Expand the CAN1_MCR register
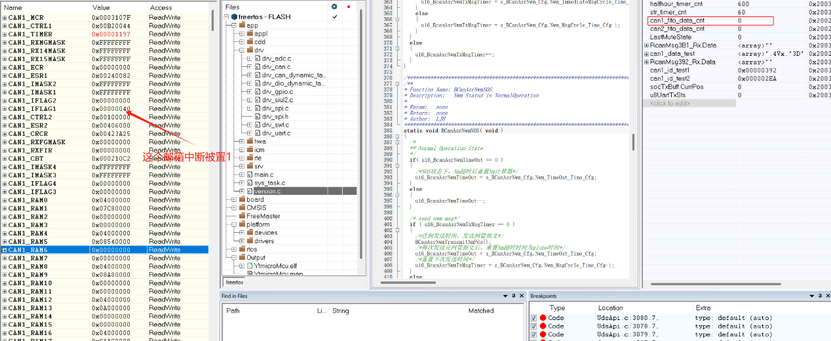Screen dimensions: 831x341 (x=5, y=17)
